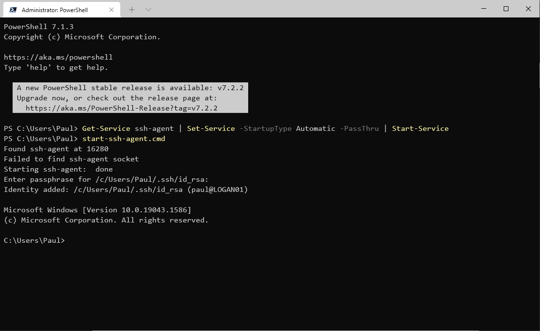Click the Automatic argument text
Screen dimensions: 540x331
tap(316, 128)
